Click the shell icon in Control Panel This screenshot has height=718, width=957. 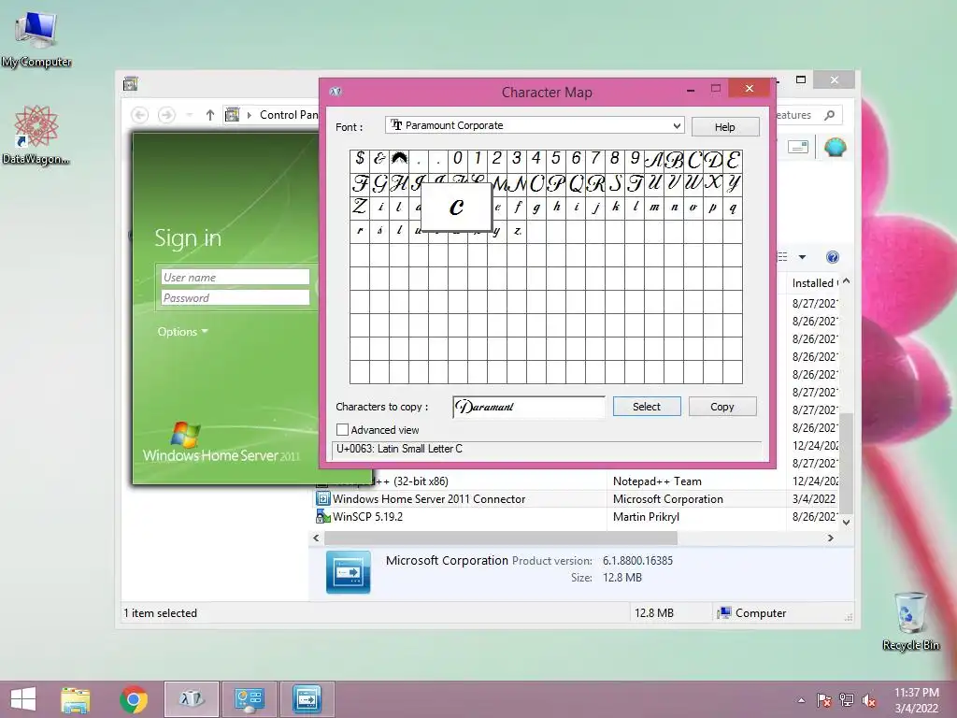tap(835, 147)
